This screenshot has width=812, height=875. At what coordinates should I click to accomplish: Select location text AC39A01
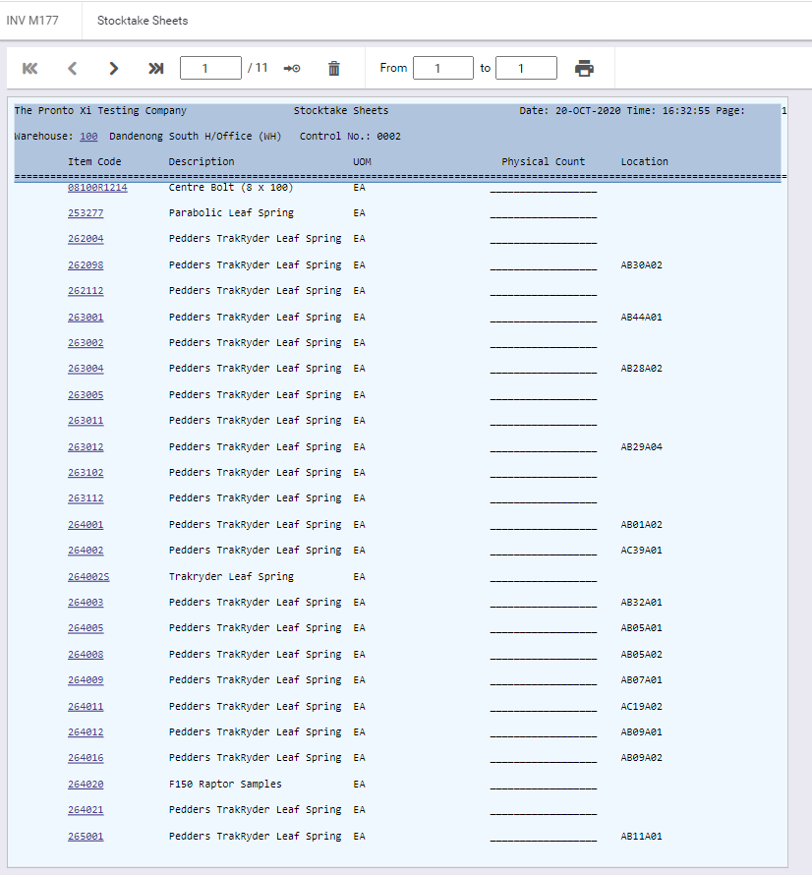[641, 551]
